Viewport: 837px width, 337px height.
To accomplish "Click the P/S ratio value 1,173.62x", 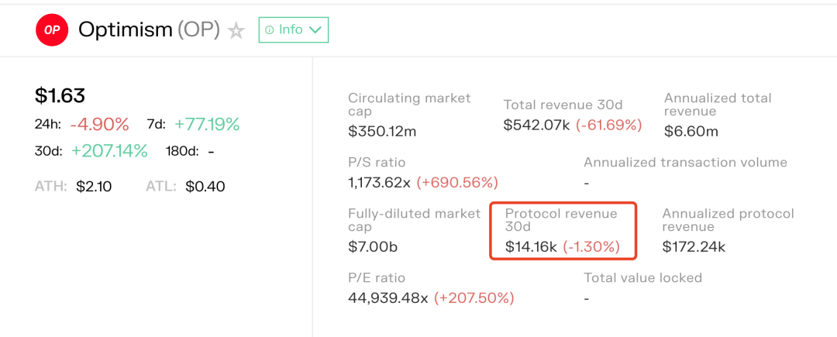I will tap(380, 183).
